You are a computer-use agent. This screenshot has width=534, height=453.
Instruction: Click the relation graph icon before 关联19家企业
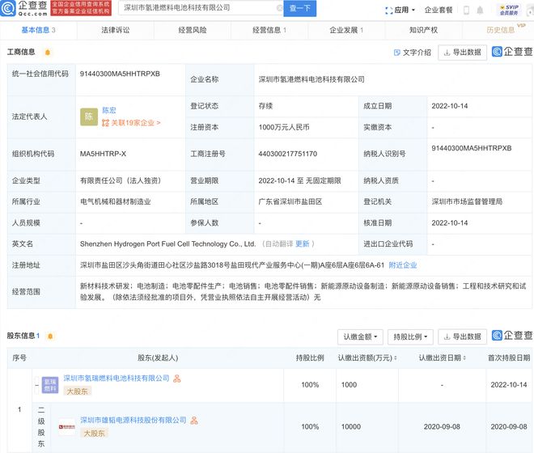tap(105, 123)
